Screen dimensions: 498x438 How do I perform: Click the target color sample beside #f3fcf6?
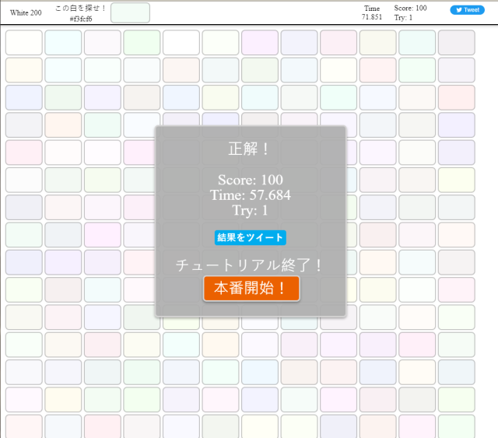click(x=130, y=12)
